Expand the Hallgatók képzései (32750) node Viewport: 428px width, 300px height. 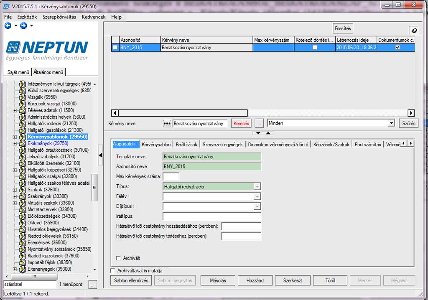[15, 170]
